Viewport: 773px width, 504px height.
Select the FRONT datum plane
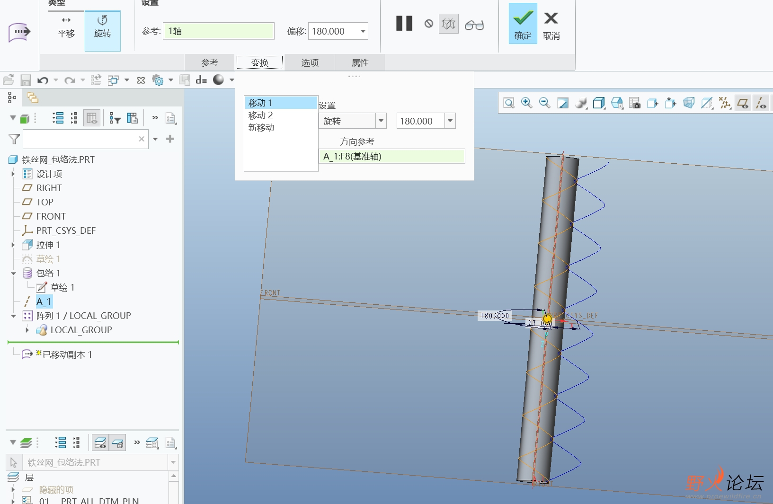[51, 216]
